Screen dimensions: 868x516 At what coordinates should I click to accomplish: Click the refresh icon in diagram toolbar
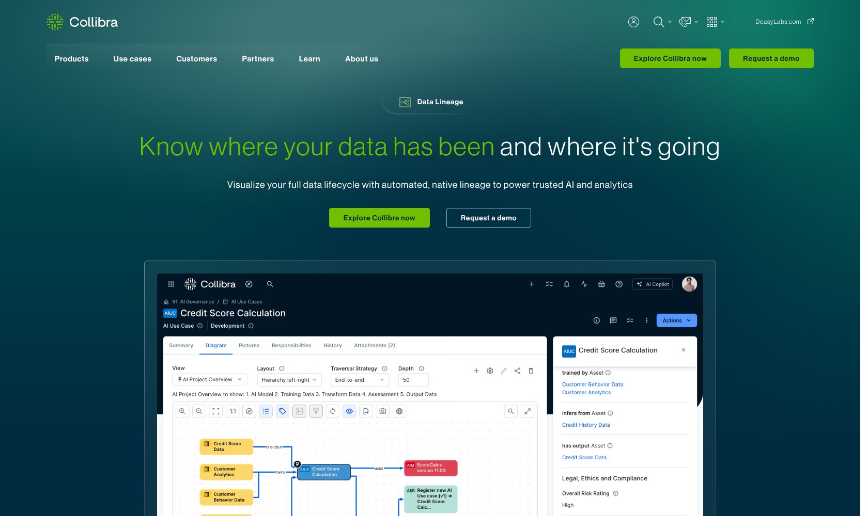(x=333, y=411)
